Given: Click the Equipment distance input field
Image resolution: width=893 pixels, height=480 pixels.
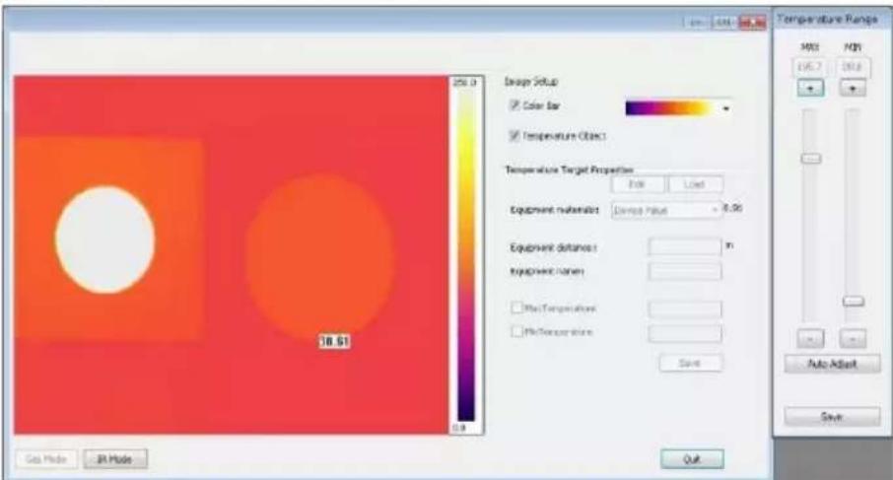Looking at the screenshot, I should tap(685, 246).
